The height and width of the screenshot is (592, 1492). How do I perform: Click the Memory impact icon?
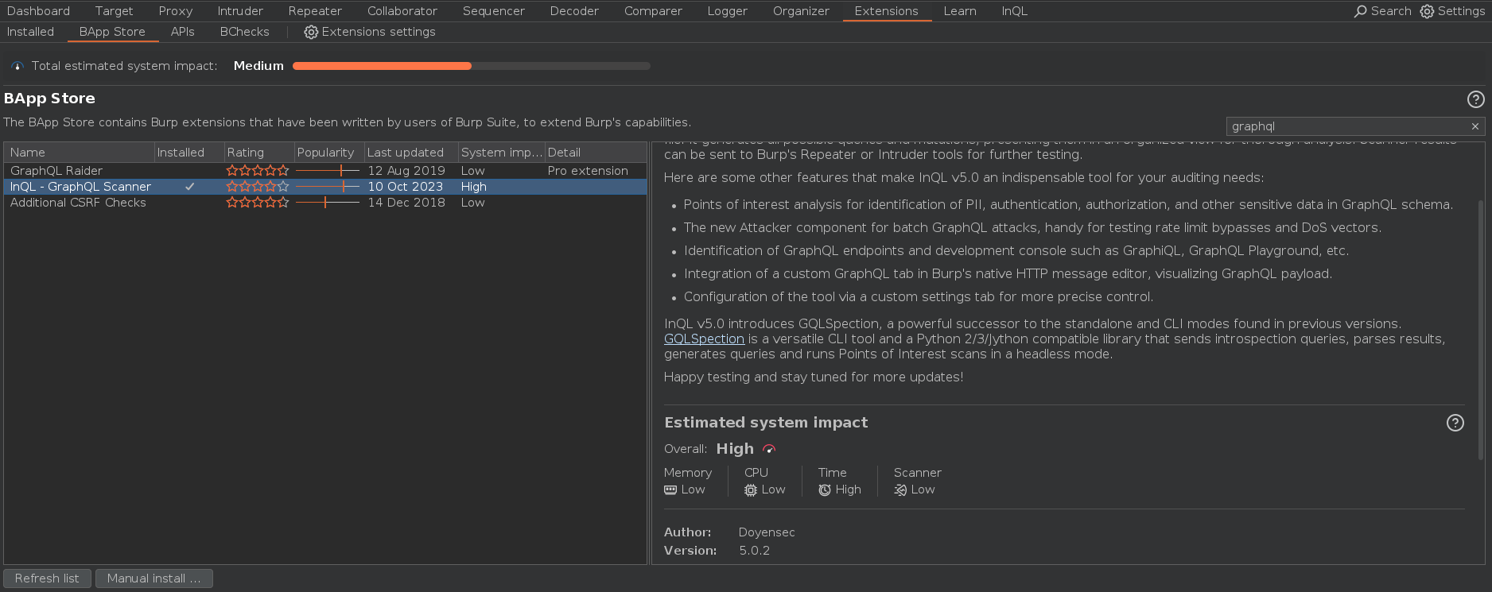pyautogui.click(x=670, y=490)
